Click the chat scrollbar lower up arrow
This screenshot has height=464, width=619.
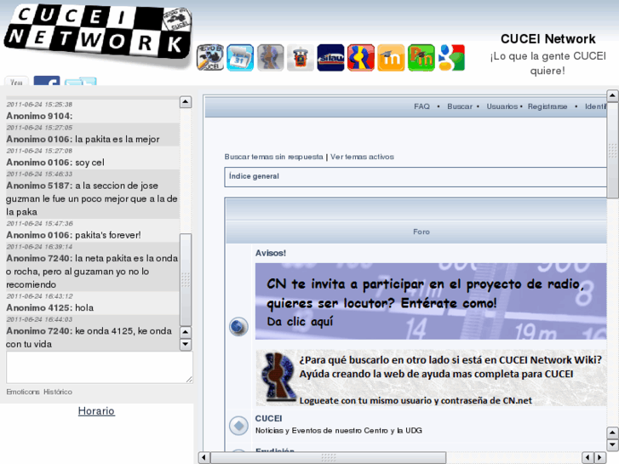pos(186,332)
